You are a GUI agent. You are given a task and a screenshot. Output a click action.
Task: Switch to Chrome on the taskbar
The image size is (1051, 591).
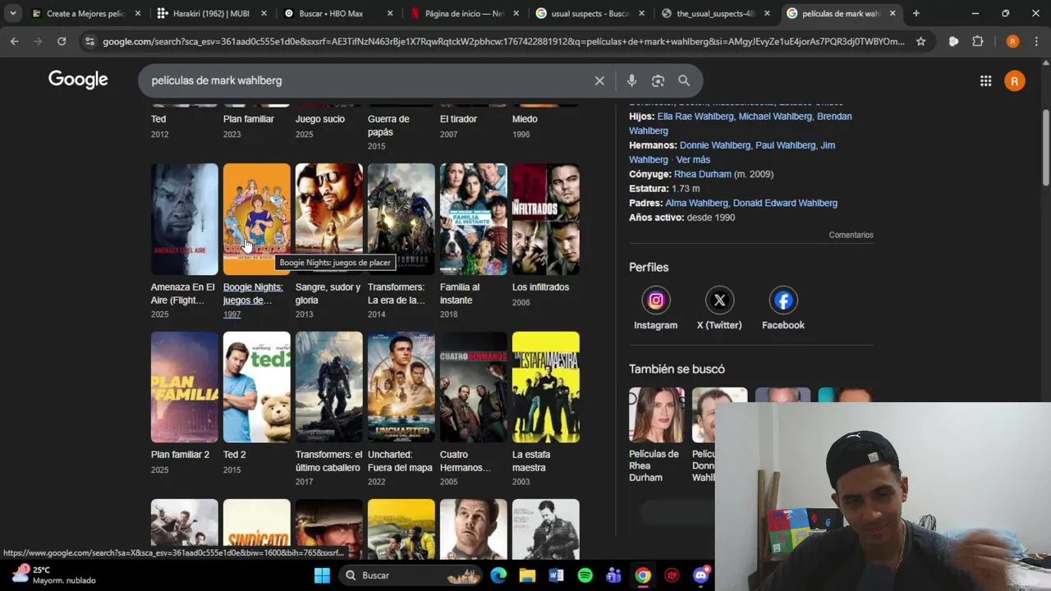(643, 575)
